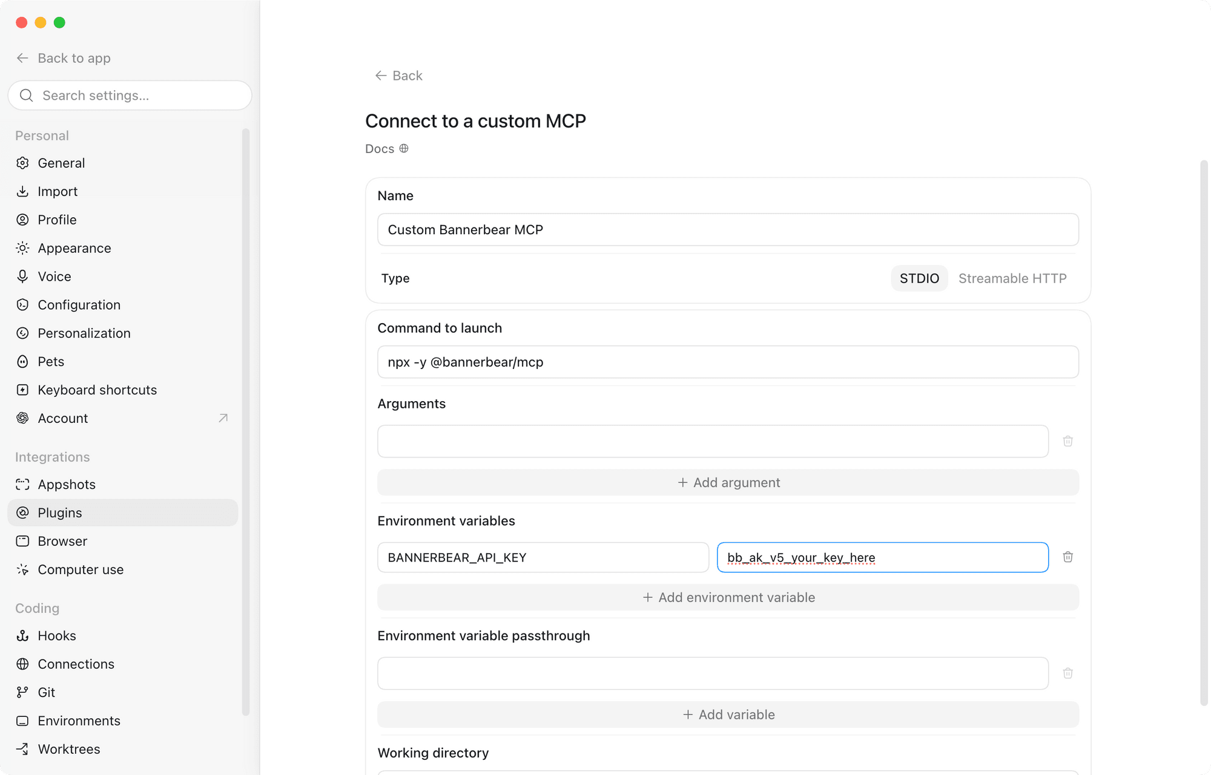Go back to the app

point(64,58)
